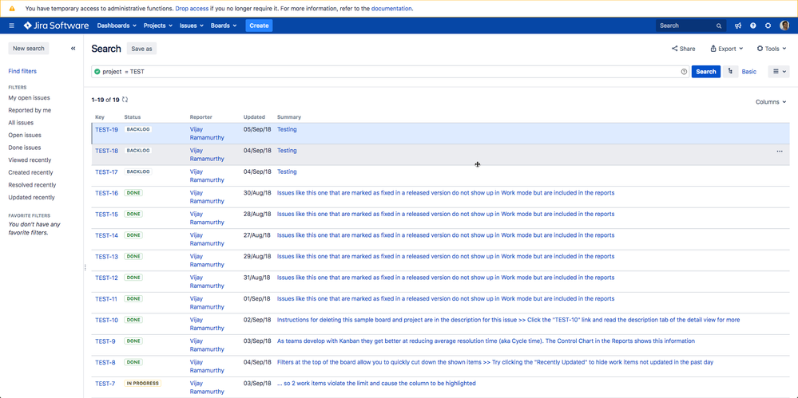798x398 pixels.
Task: Open issue TEST-10 key link
Action: coord(106,320)
